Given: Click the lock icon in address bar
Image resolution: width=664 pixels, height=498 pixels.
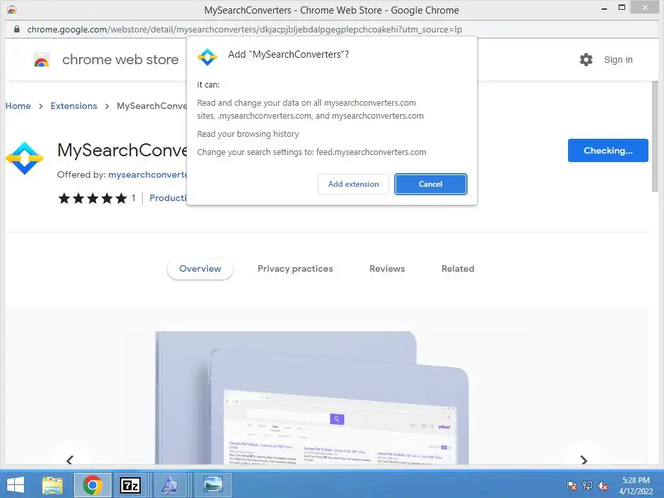Looking at the screenshot, I should 16,29.
